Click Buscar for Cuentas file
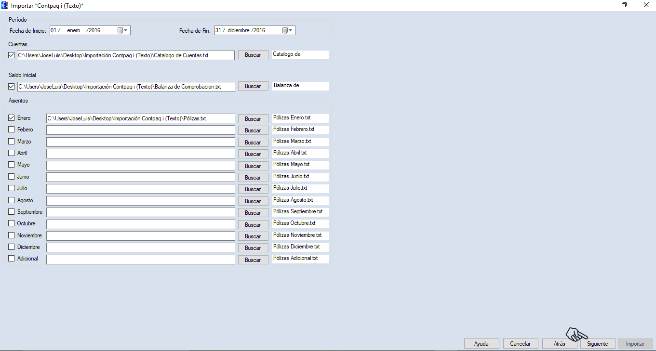 [x=253, y=55]
